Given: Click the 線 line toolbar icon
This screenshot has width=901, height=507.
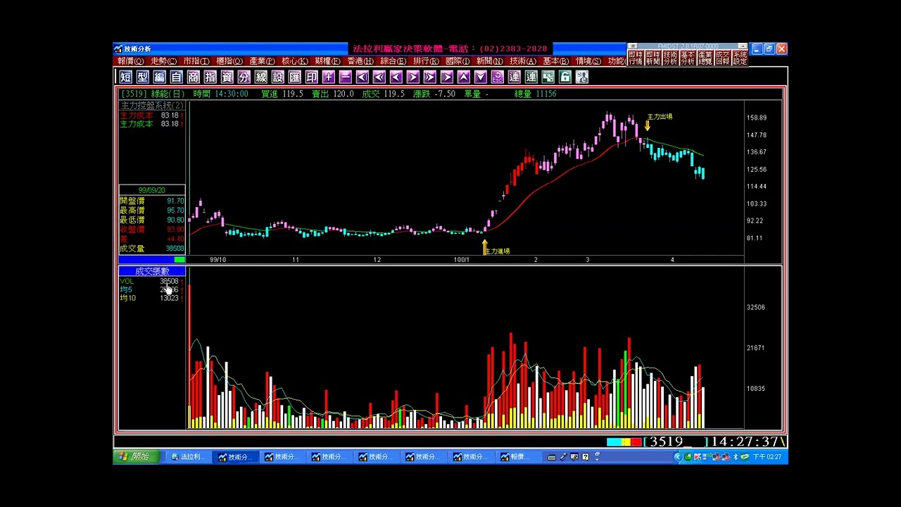Looking at the screenshot, I should point(260,77).
